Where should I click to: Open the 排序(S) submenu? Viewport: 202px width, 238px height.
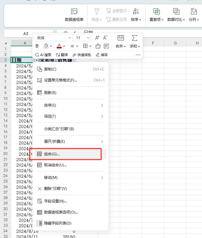point(71,105)
